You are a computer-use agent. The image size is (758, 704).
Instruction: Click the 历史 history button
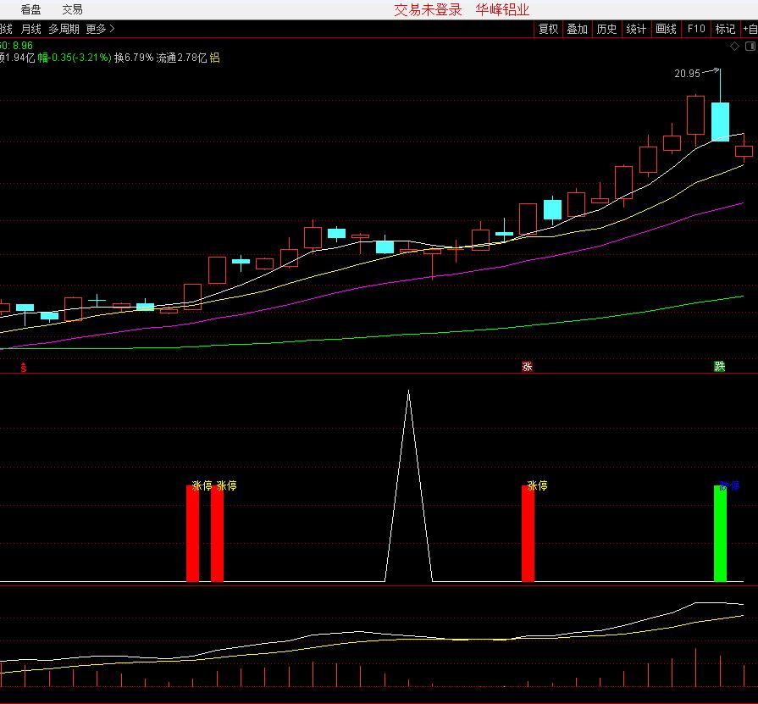(606, 29)
